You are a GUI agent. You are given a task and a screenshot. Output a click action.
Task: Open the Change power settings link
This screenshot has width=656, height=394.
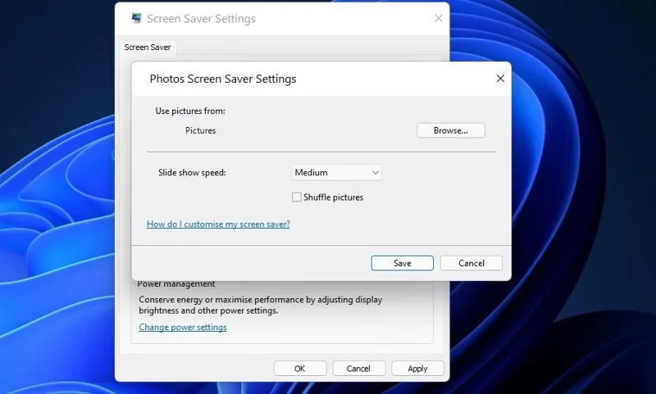(182, 327)
